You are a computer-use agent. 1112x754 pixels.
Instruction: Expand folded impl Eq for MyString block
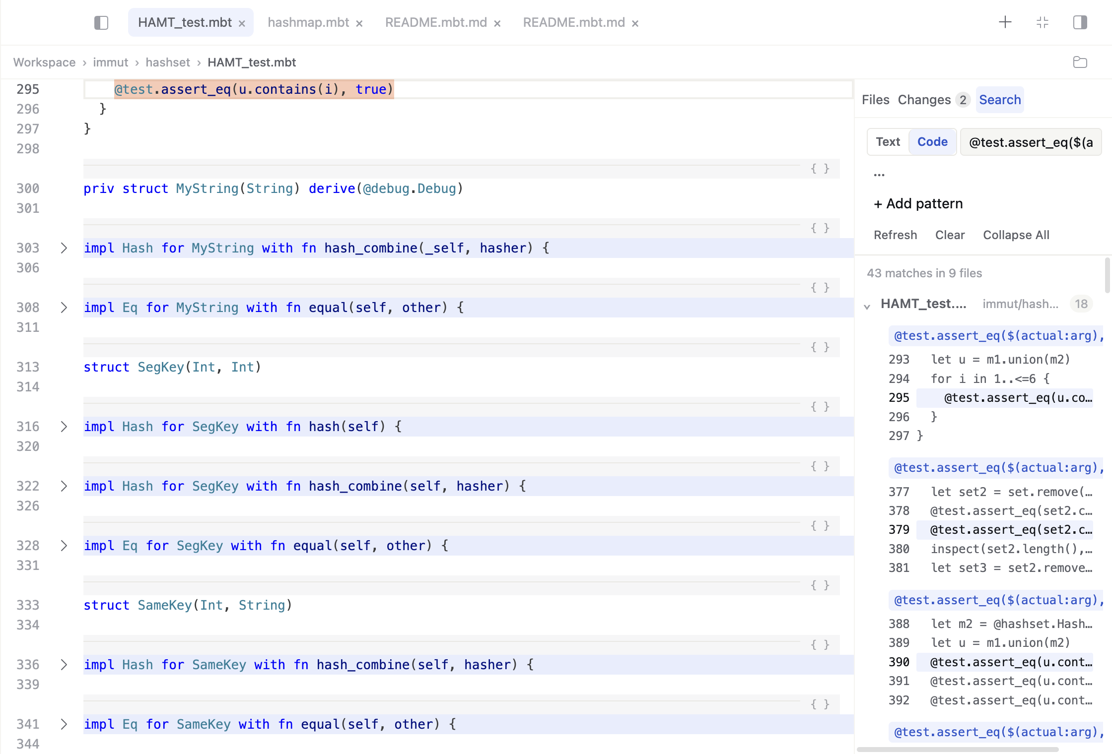tap(64, 308)
